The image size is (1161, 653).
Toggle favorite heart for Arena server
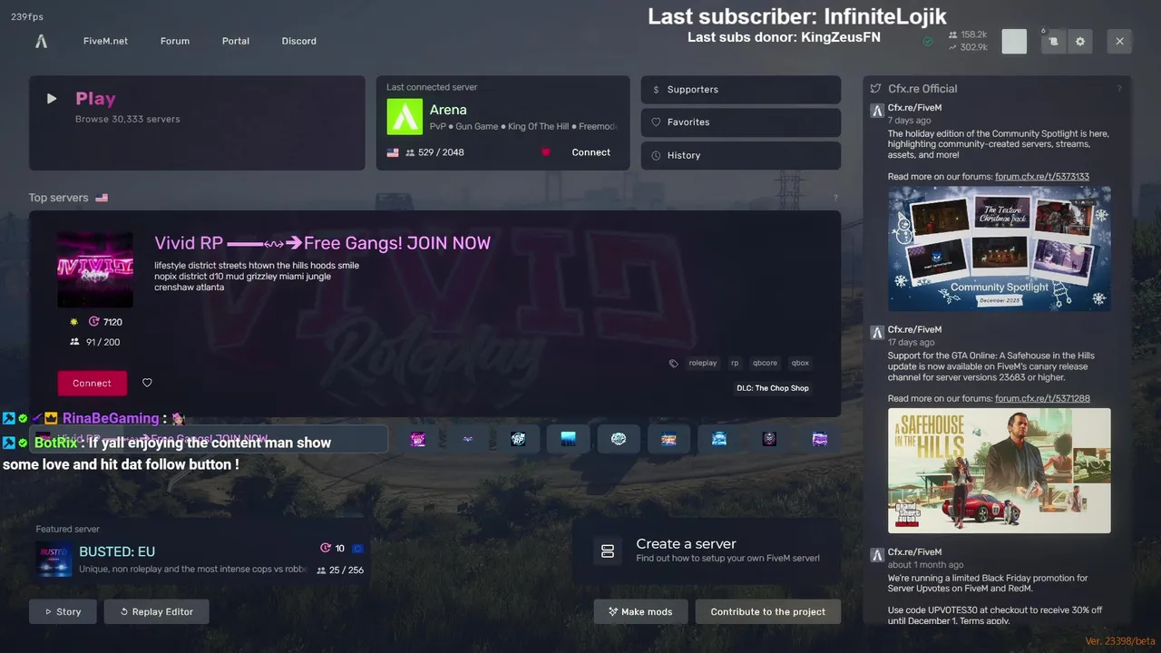(x=546, y=152)
